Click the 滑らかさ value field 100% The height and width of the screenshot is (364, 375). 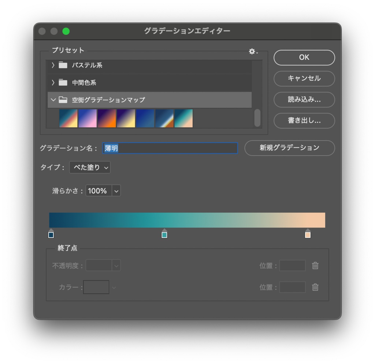tap(99, 191)
